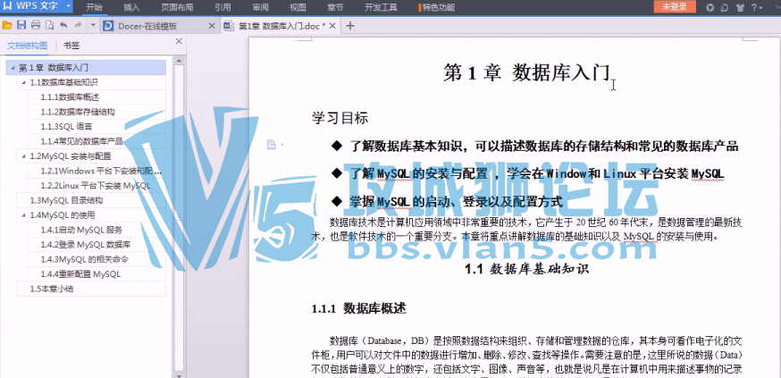
Task: Click the orange 未登录 login button
Action: (675, 6)
